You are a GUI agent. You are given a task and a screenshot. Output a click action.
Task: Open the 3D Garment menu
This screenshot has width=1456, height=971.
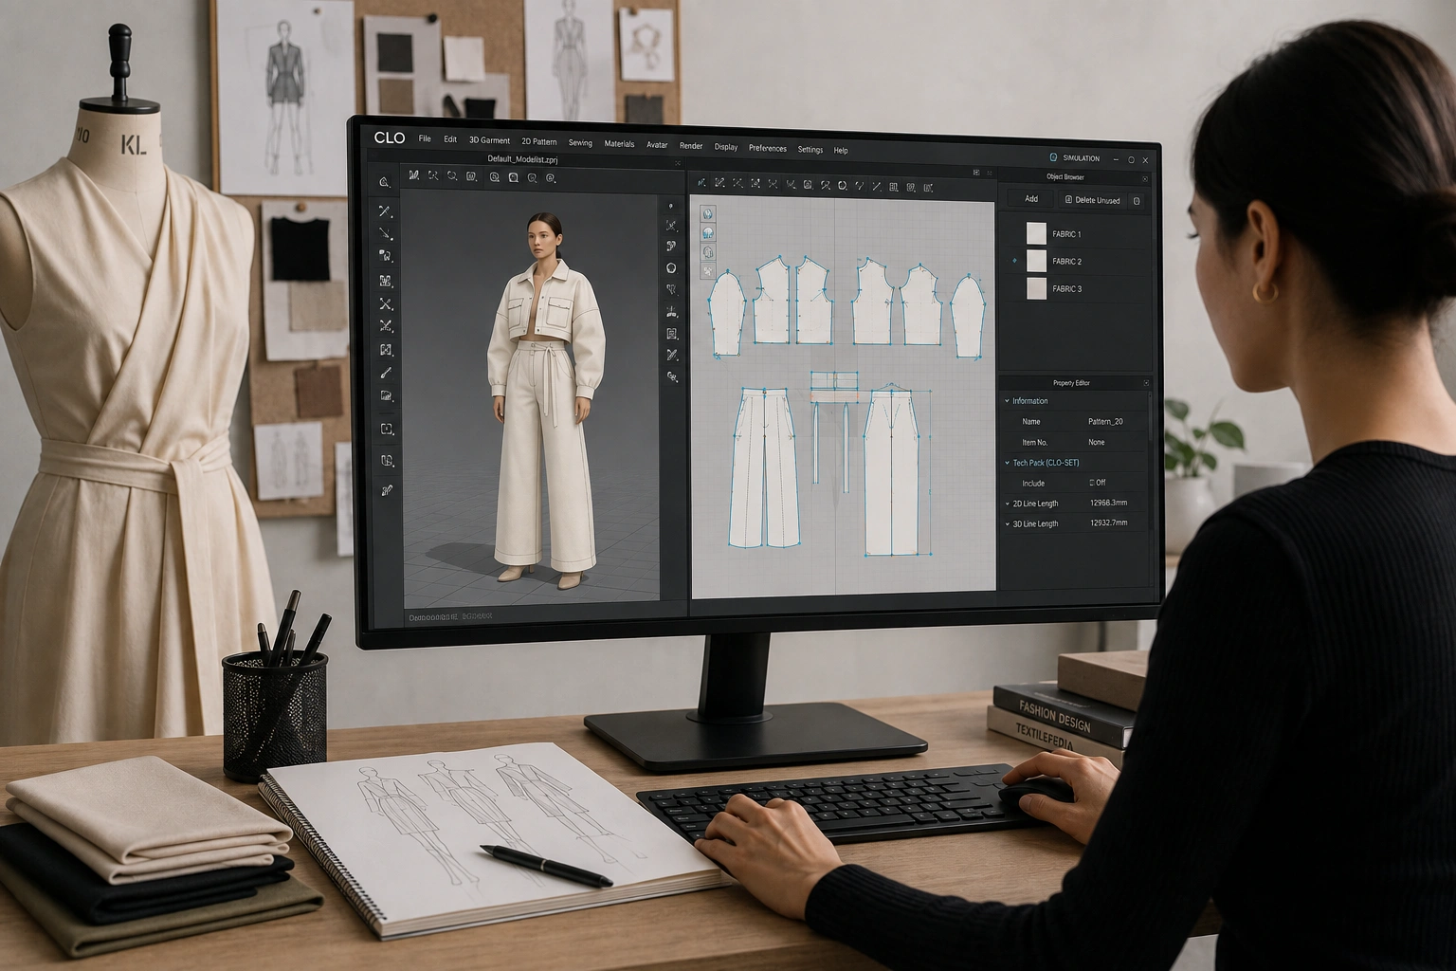pos(489,140)
